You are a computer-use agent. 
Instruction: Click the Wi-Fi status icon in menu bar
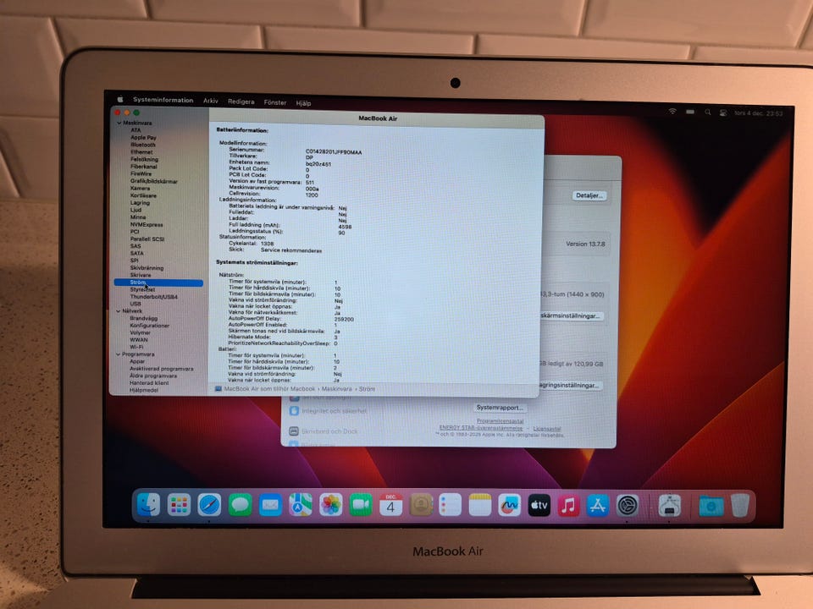(x=672, y=112)
